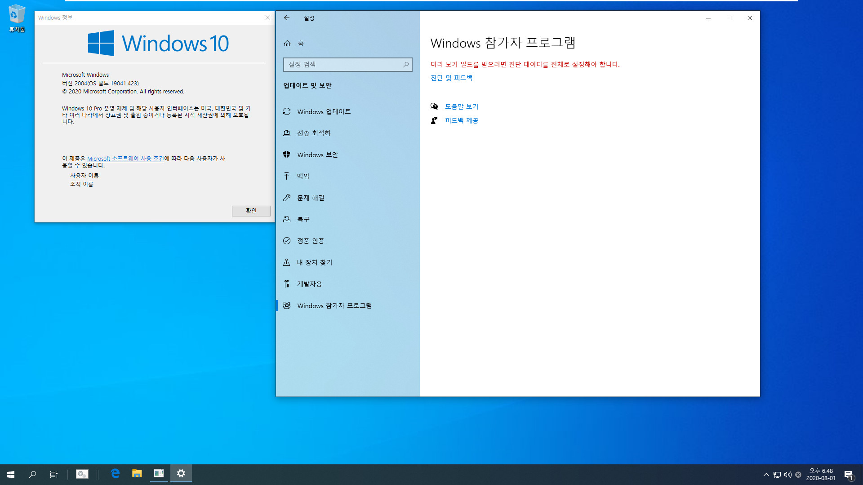Open Task View on the taskbar

[x=54, y=475]
